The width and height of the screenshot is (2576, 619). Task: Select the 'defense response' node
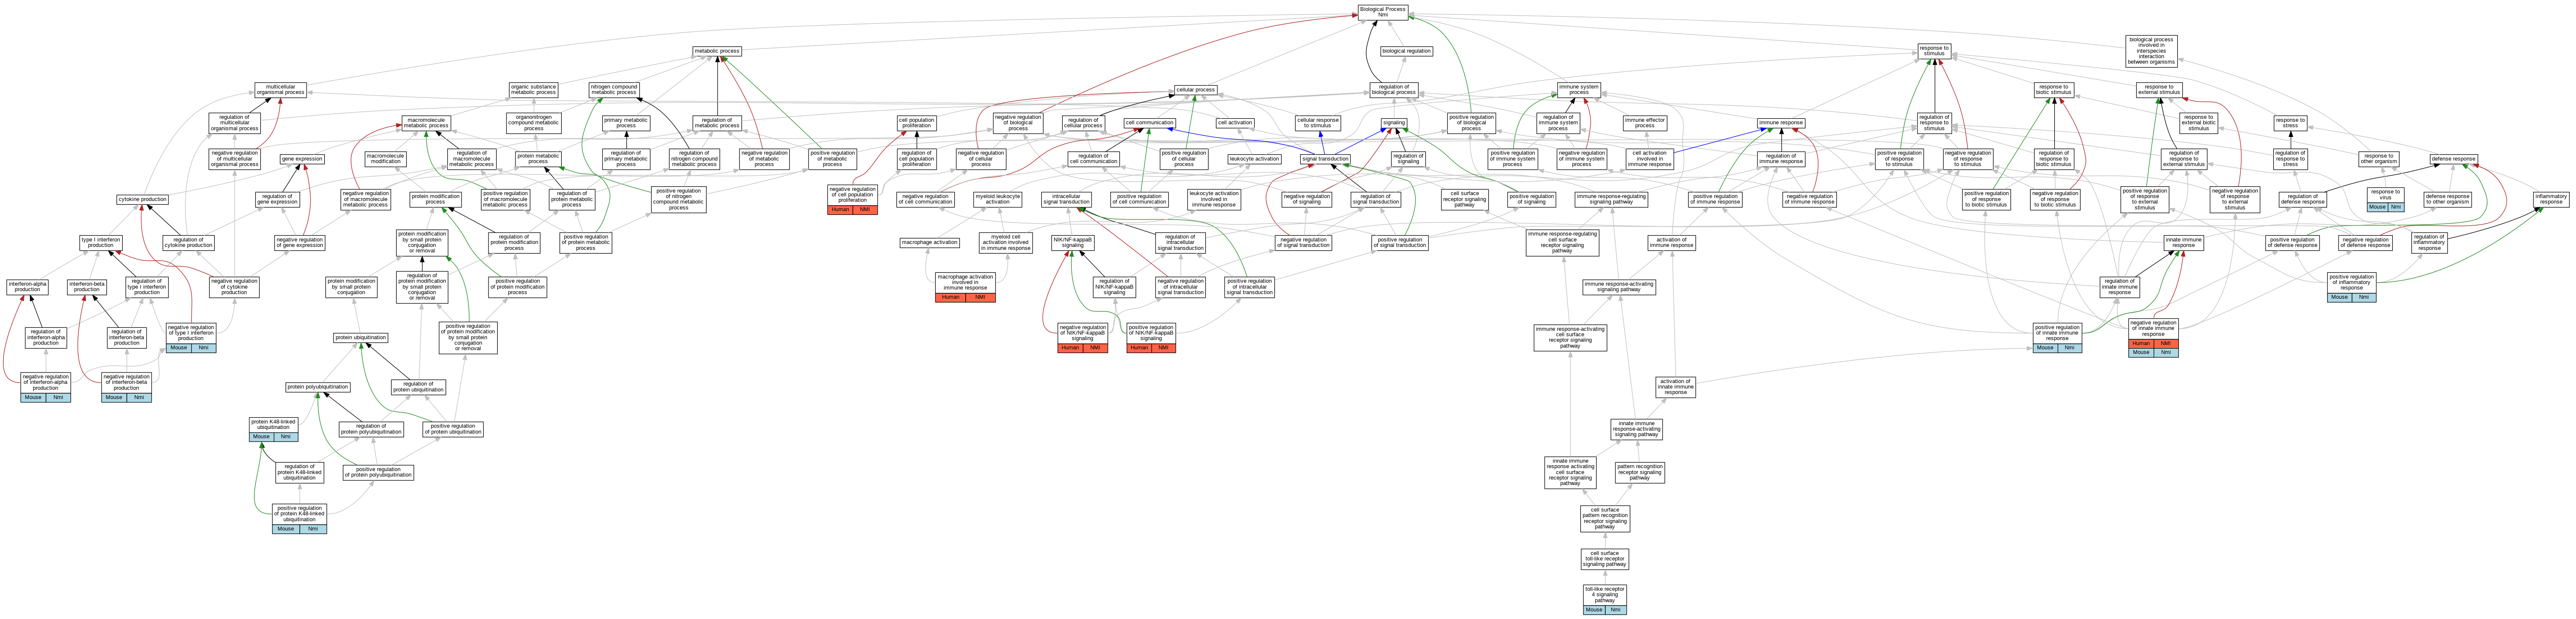click(2454, 159)
